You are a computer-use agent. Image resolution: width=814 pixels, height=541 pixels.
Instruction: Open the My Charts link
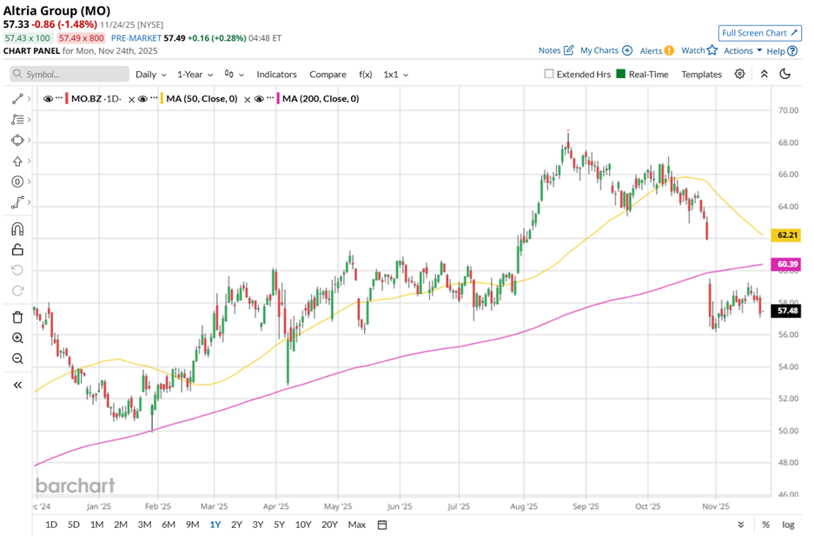[x=605, y=51]
